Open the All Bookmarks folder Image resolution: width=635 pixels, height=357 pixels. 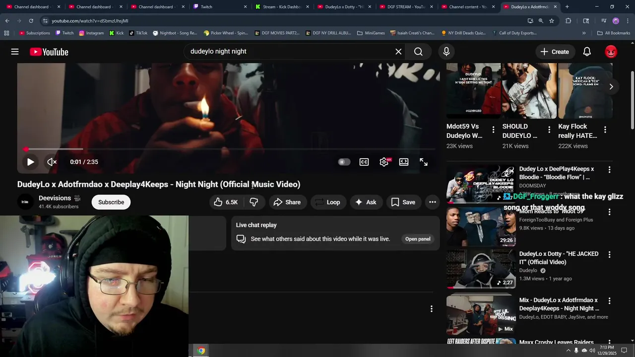614,33
